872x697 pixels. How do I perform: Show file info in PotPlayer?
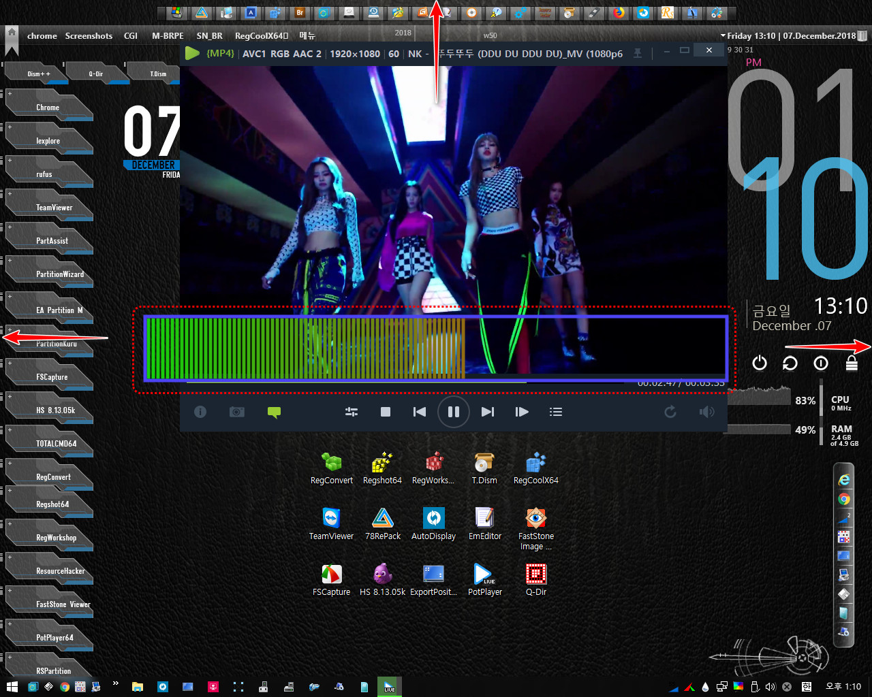click(200, 412)
